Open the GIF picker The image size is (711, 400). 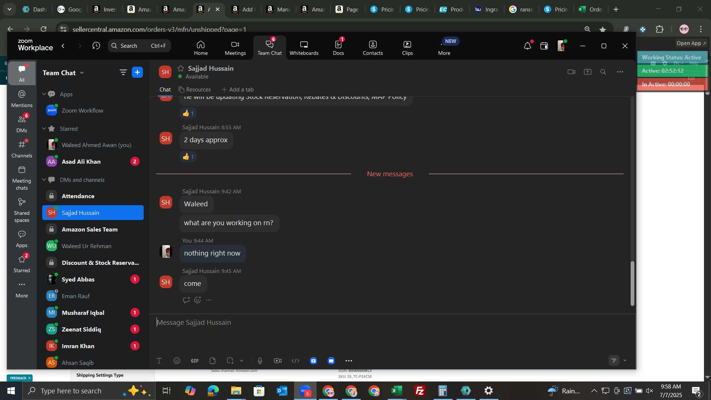[195, 361]
